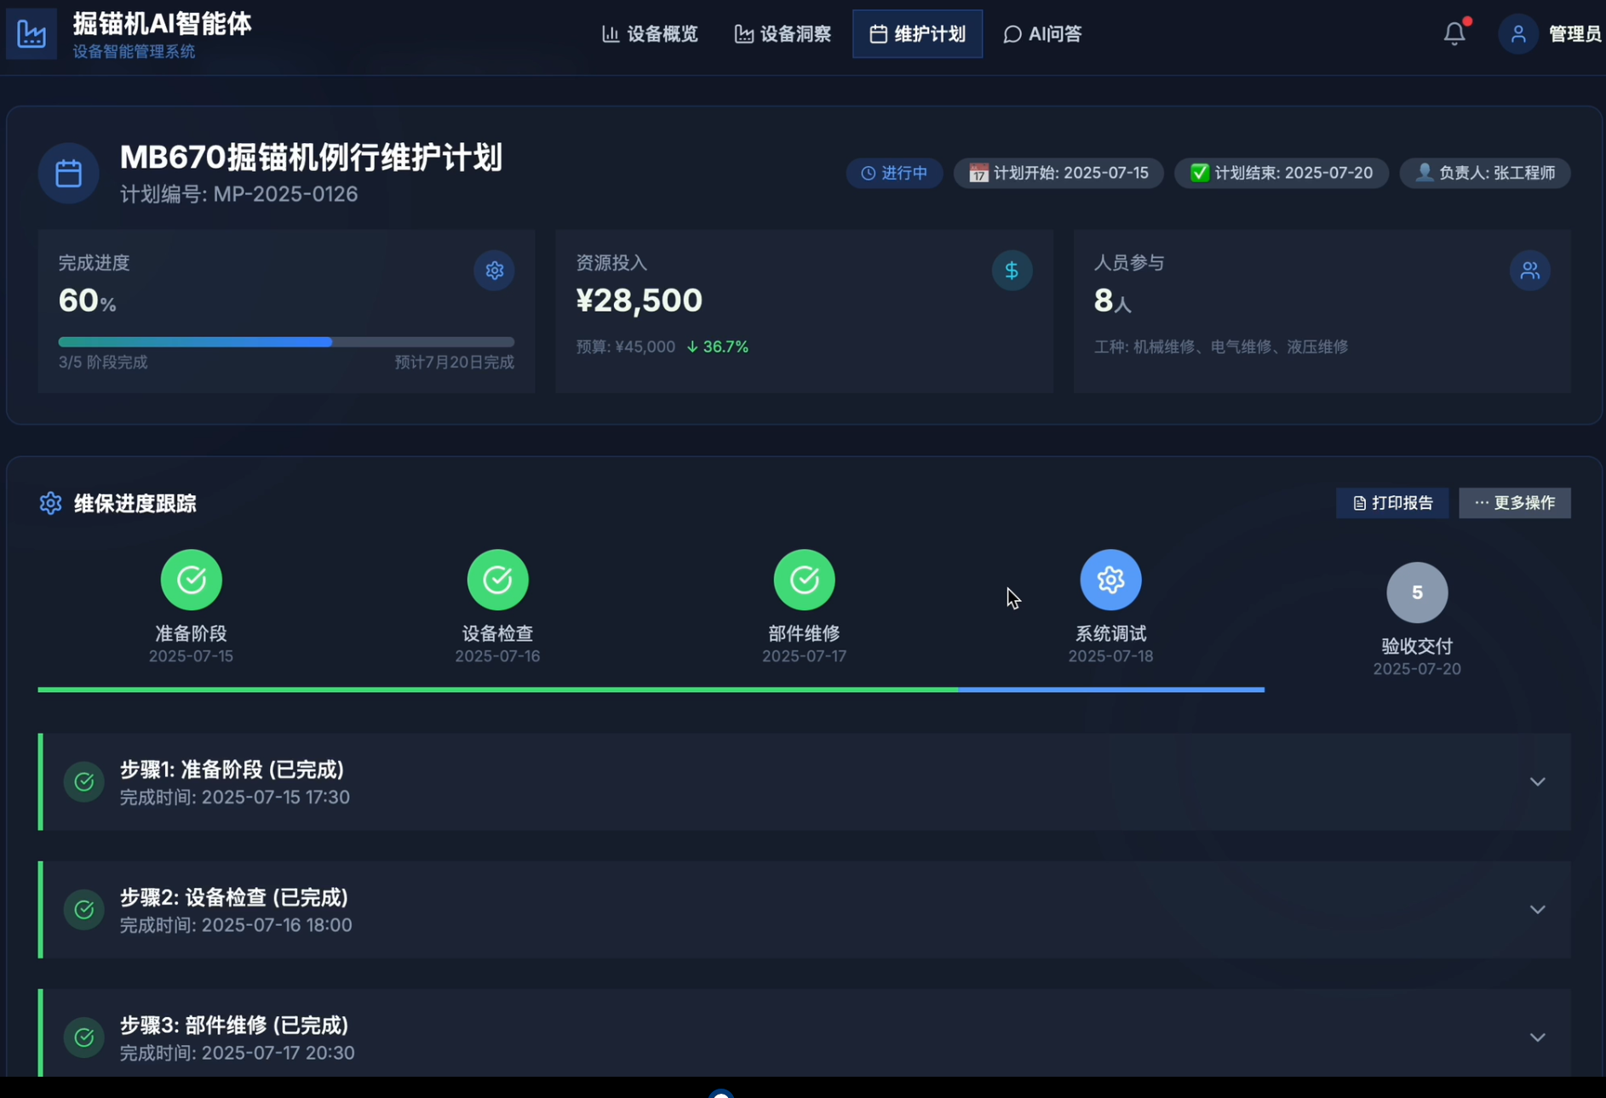
Task: Click the 掘锚机AI智能体 title
Action: click(162, 23)
